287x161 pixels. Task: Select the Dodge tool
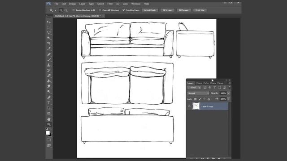[x=49, y=92]
